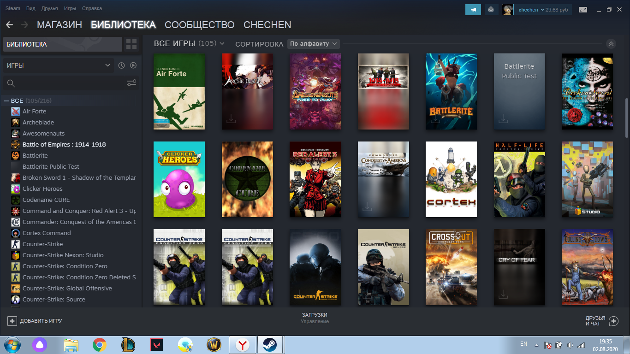Go forward with the right arrow

(x=24, y=25)
